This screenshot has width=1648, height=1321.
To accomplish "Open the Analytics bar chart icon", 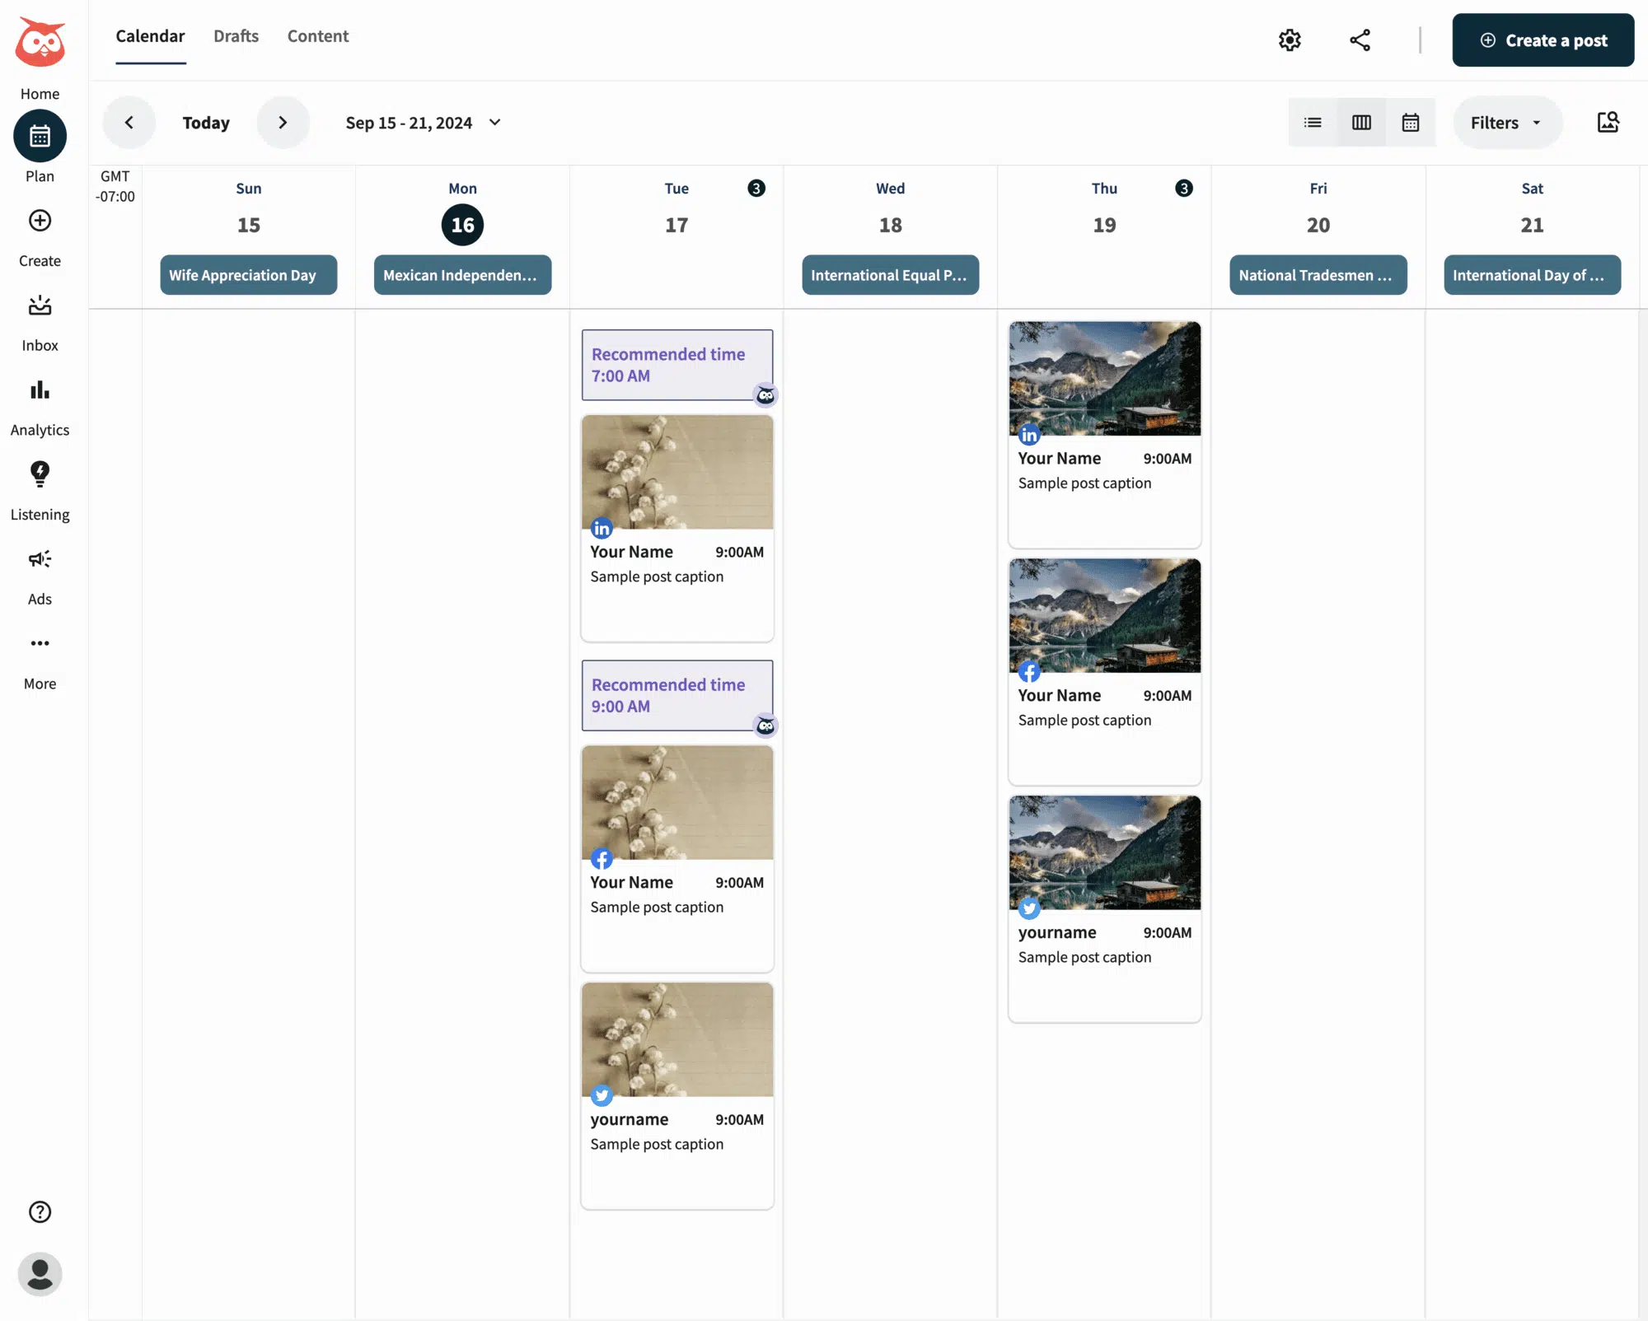I will point(40,390).
